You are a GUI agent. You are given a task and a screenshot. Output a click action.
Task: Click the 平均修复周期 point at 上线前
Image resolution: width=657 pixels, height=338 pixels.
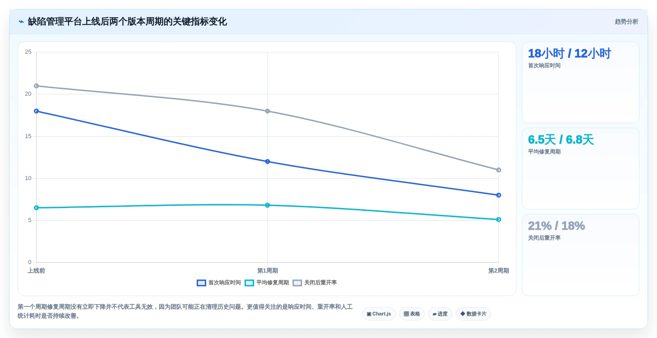click(x=36, y=208)
